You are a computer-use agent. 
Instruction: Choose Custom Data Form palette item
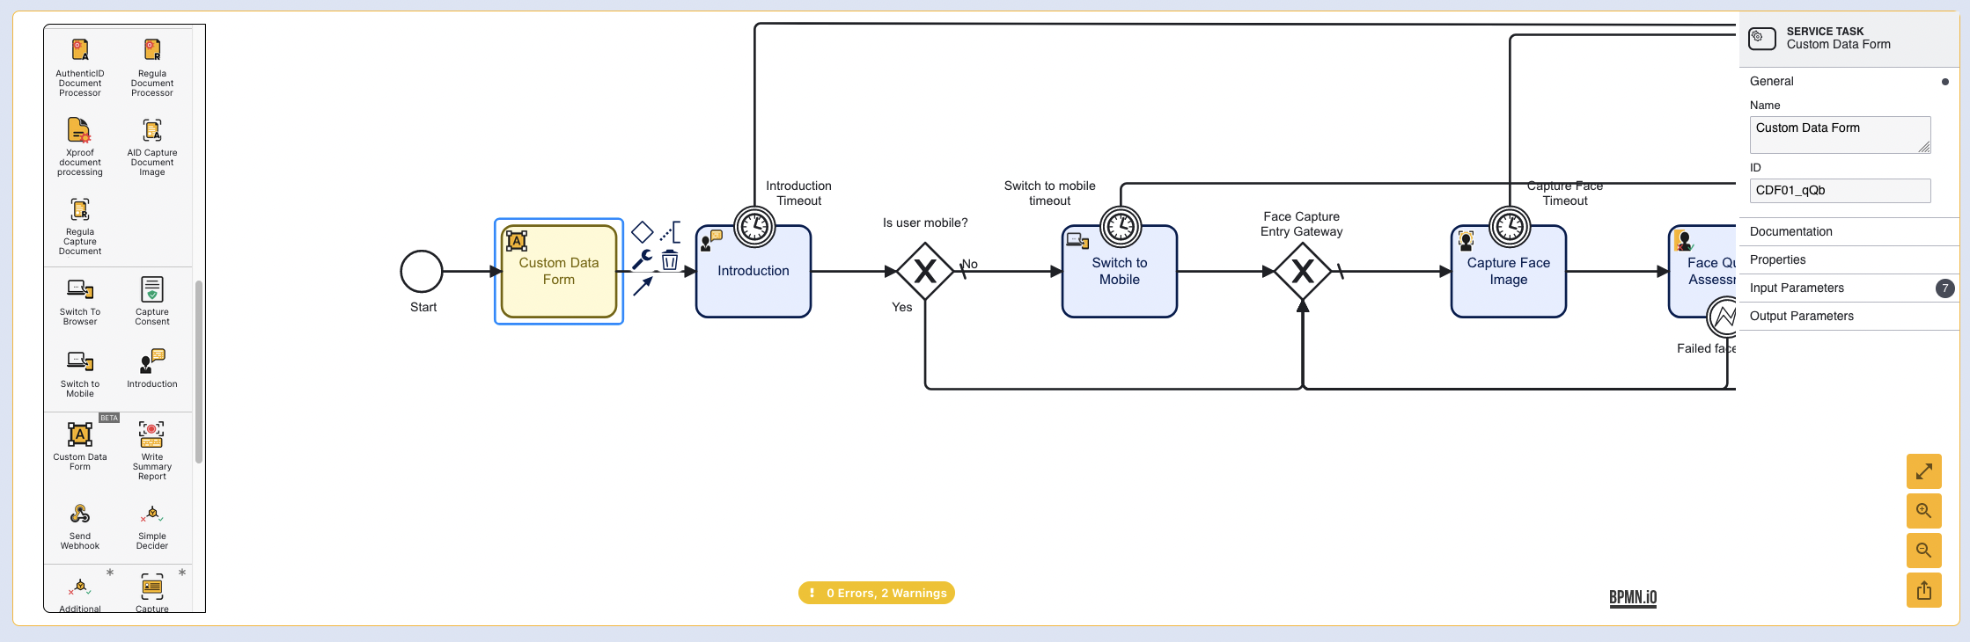80,447
